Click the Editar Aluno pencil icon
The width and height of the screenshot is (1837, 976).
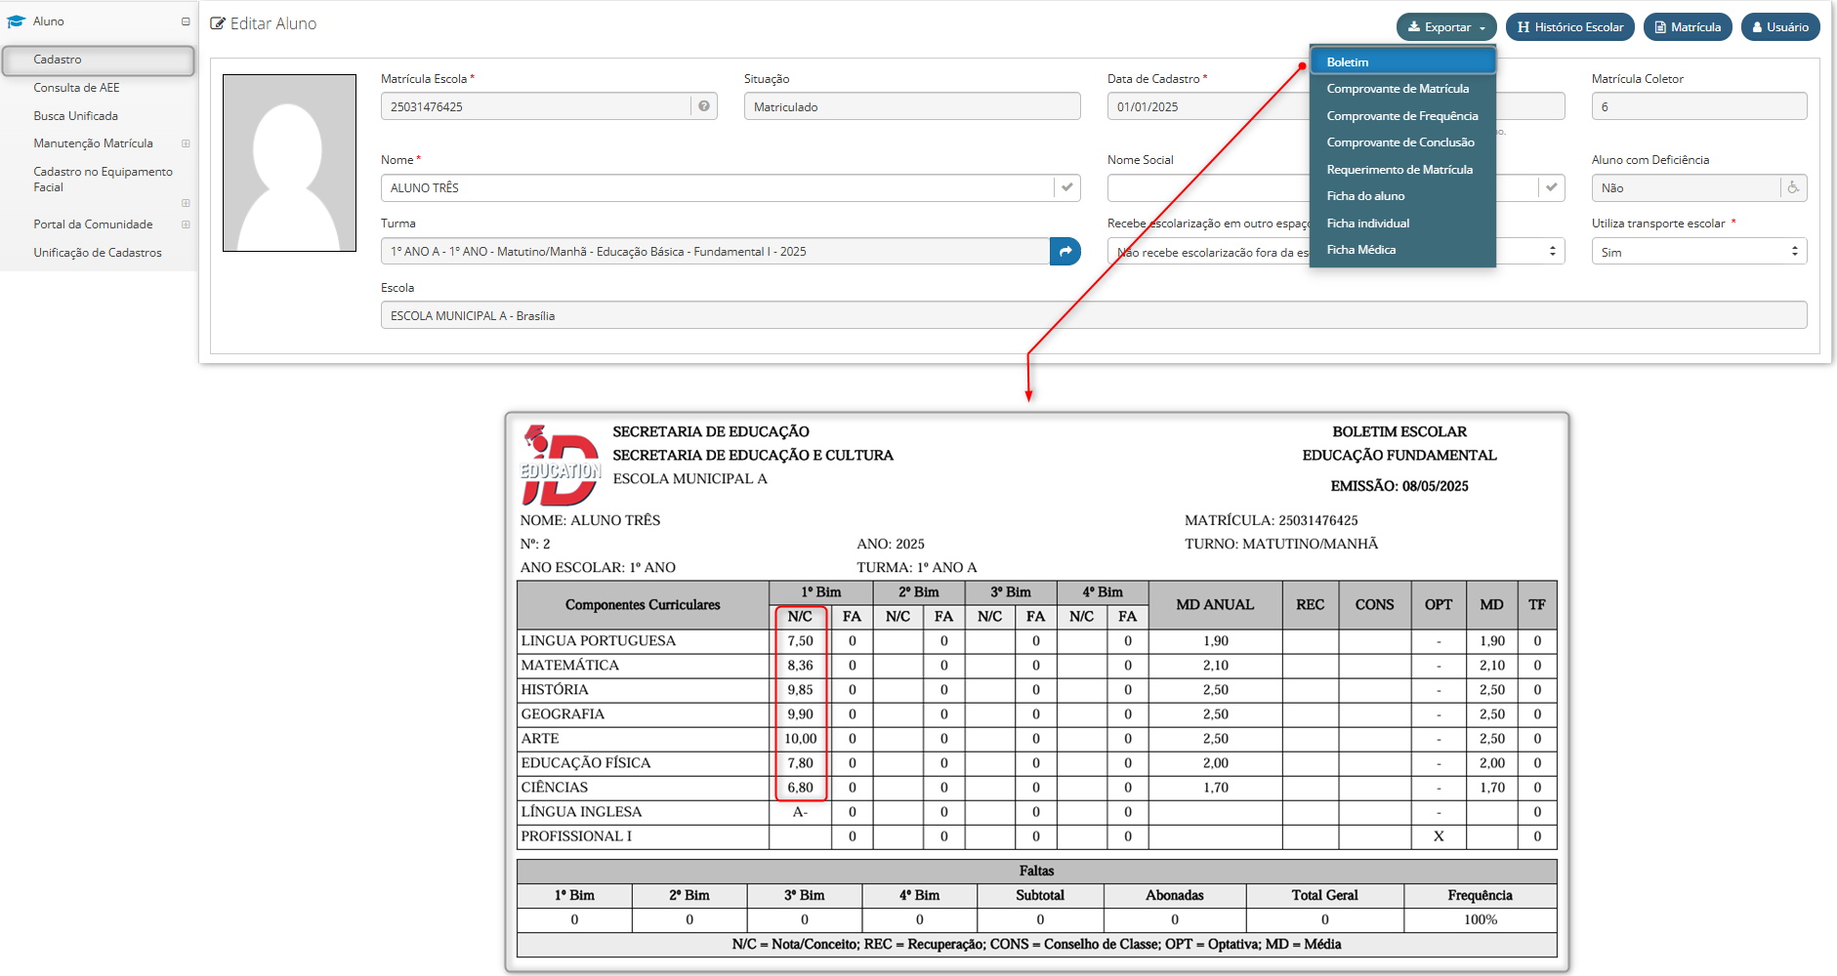pyautogui.click(x=218, y=23)
